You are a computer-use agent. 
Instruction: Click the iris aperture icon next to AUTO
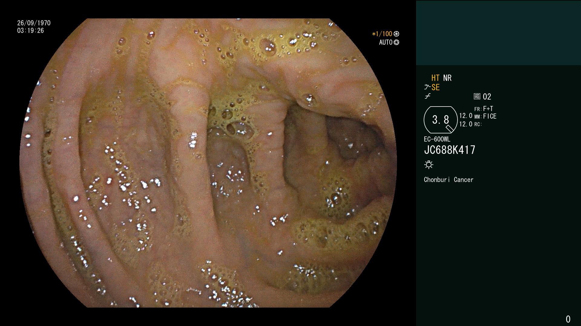pyautogui.click(x=396, y=42)
